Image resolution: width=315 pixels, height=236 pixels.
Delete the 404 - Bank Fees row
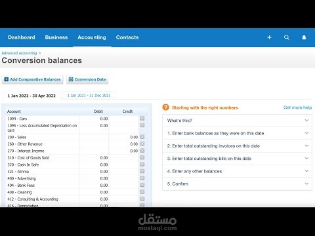[x=142, y=185]
